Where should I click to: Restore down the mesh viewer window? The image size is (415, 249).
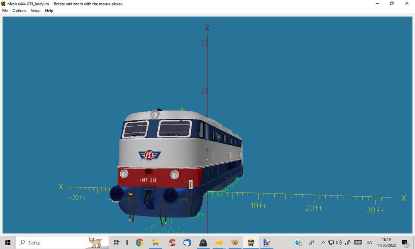(x=392, y=3)
